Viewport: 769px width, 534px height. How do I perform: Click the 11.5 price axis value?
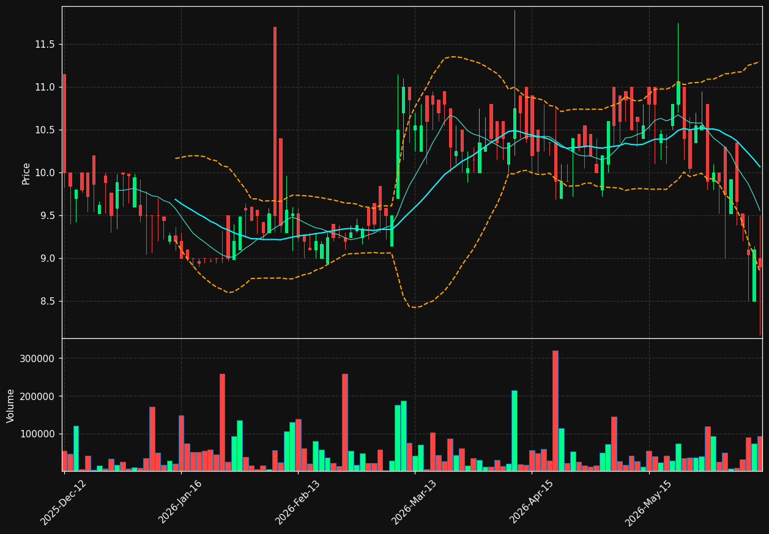click(x=45, y=45)
